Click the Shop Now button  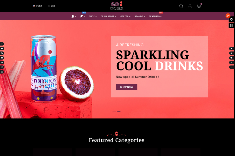[x=127, y=87]
